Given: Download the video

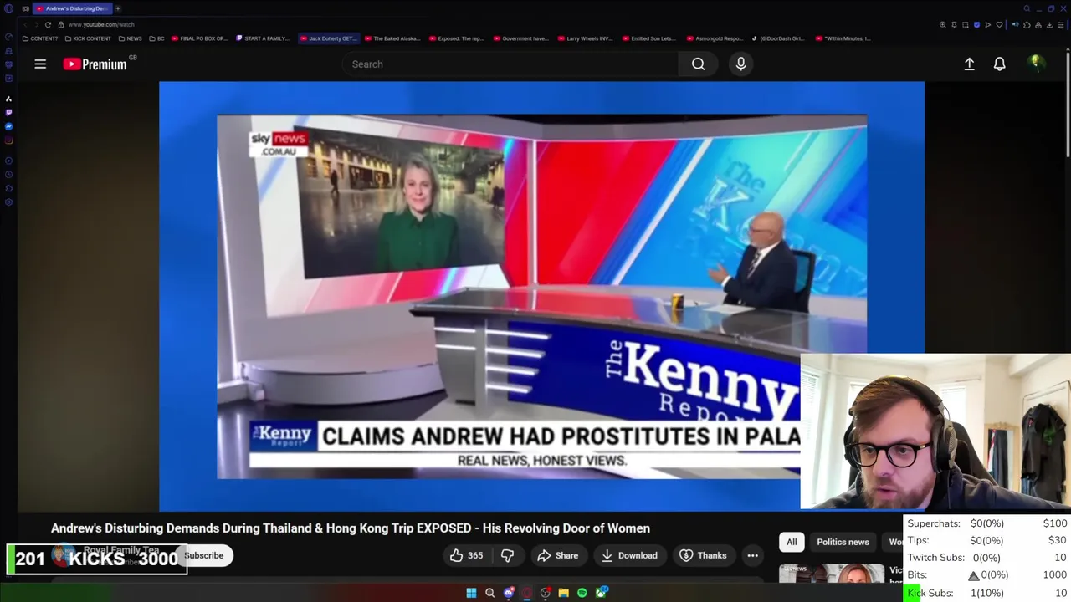Looking at the screenshot, I should tap(628, 555).
